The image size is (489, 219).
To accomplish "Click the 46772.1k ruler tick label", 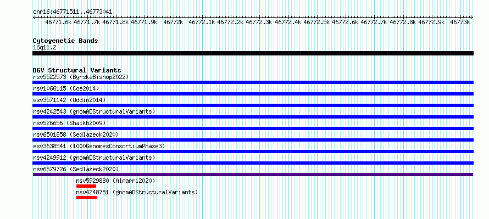I will (202, 22).
